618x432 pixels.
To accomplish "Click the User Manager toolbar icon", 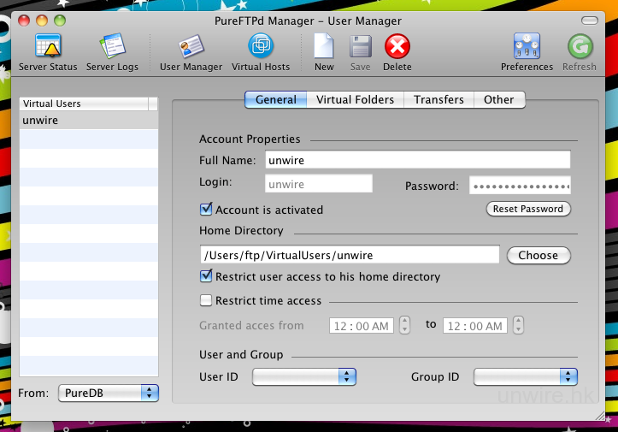I will coord(191,46).
